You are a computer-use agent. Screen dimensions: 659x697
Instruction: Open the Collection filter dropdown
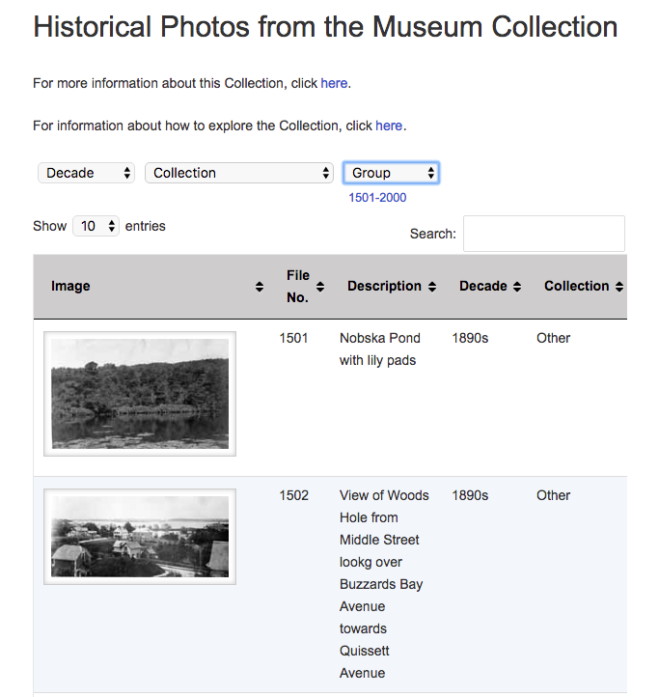[x=239, y=173]
